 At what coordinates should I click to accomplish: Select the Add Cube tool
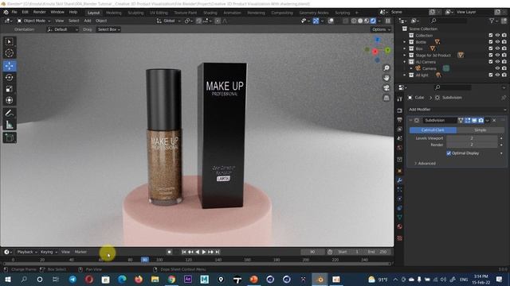(x=9, y=137)
